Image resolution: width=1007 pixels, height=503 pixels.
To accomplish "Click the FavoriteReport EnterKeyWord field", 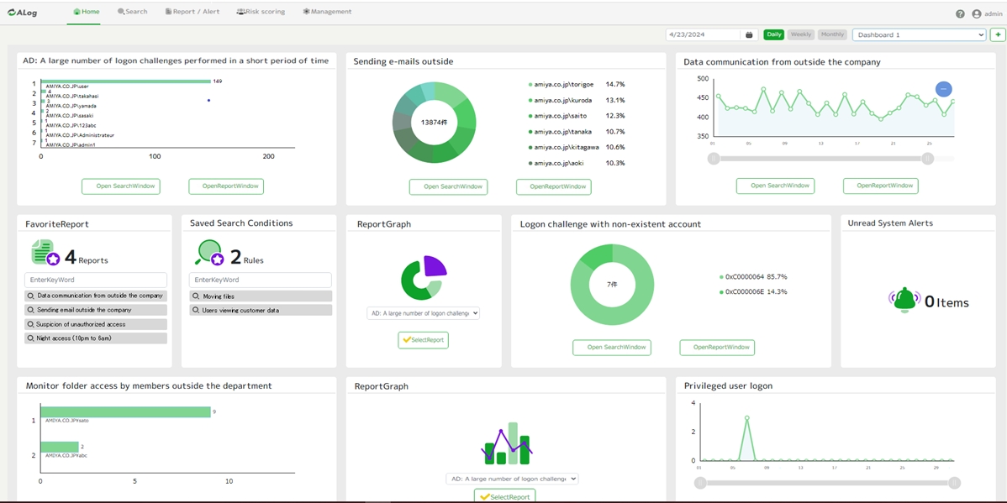I will coord(96,280).
